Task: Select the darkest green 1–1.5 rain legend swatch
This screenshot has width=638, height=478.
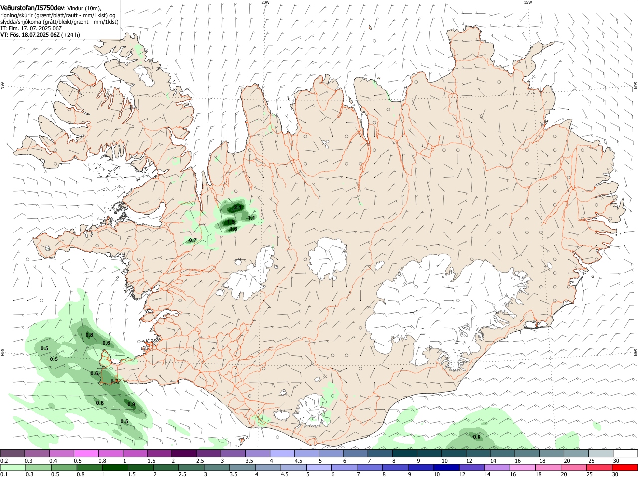Action: point(115,468)
